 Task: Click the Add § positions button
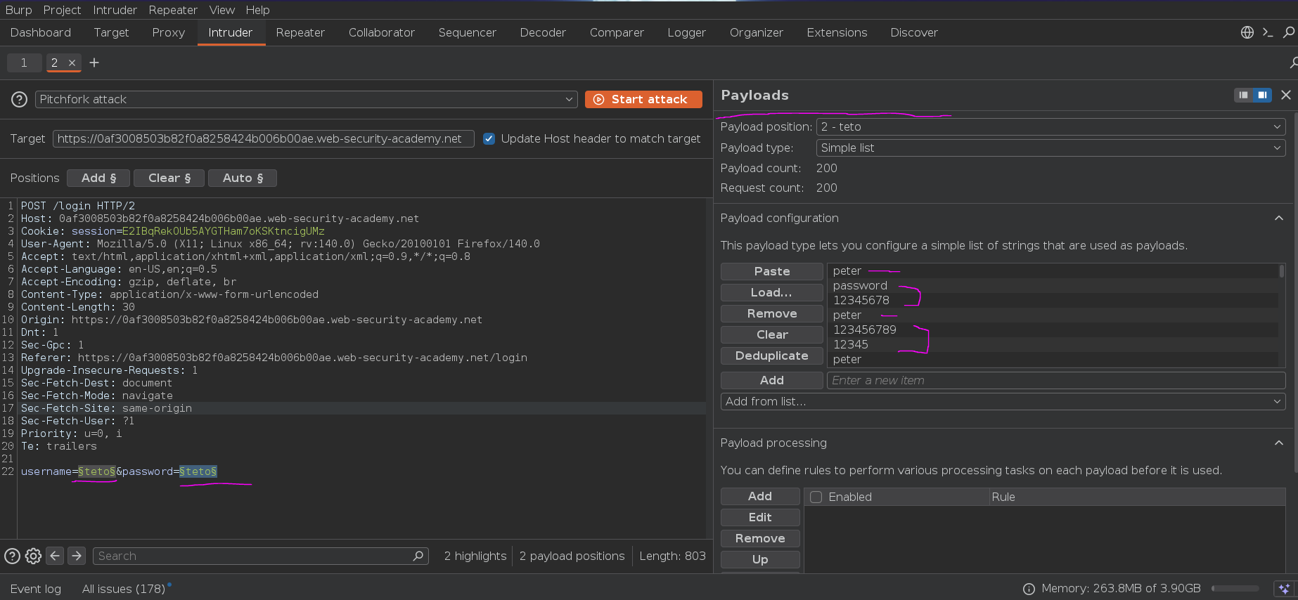point(98,178)
